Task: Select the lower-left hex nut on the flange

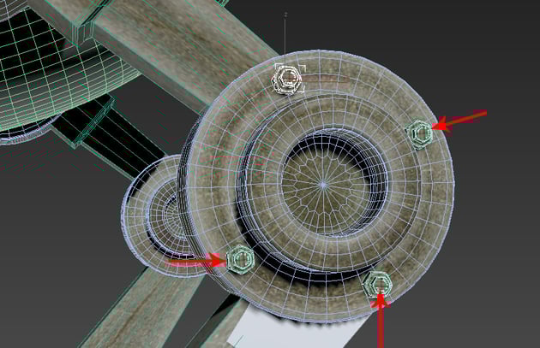Action: pos(240,259)
